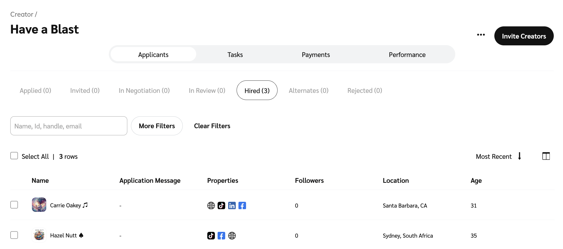
Task: Click Carrie Oakey's TikTok icon
Action: [221, 205]
